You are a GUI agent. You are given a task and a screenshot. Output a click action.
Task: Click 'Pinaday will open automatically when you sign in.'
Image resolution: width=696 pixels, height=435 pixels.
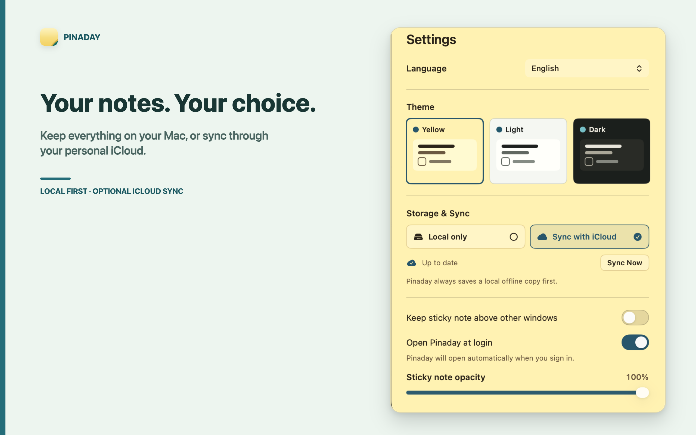tap(490, 358)
